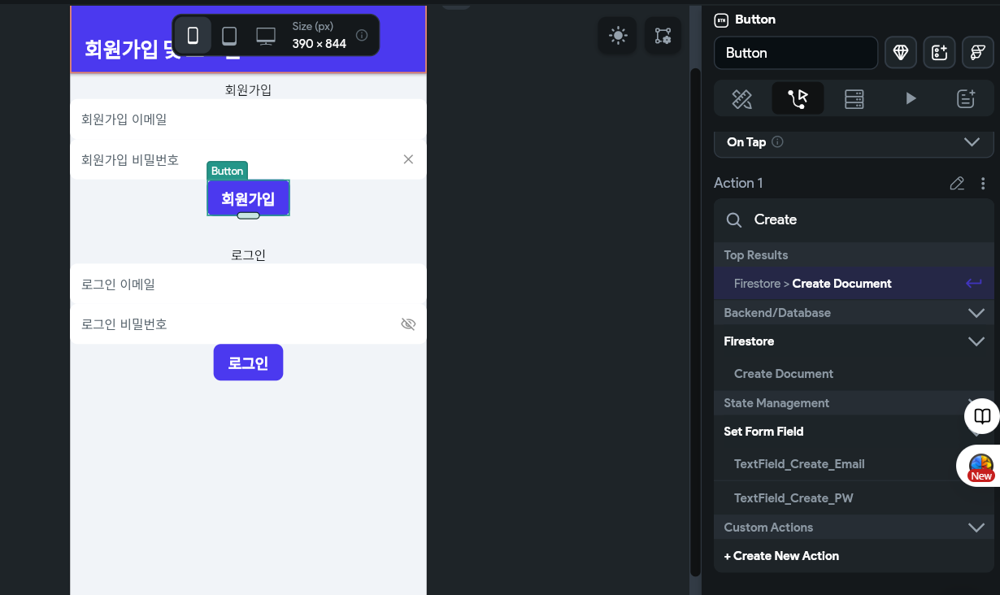This screenshot has height=595, width=1000.
Task: Click the canvas size info icon
Action: click(x=362, y=35)
